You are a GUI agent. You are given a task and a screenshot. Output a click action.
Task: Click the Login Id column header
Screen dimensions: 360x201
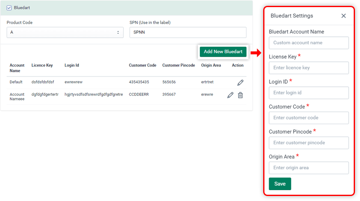72,66
